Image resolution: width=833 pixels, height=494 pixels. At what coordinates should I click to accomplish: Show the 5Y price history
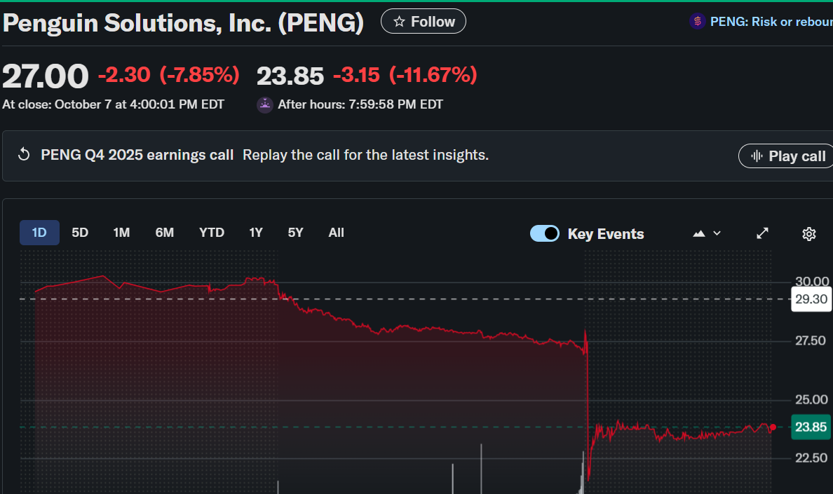pyautogui.click(x=295, y=233)
